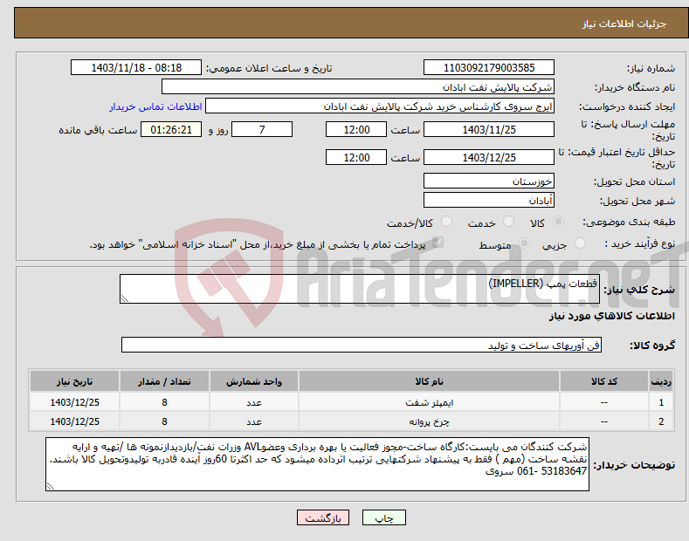Select the جزیی purchase type radio
The height and width of the screenshot is (541, 689).
[x=580, y=243]
